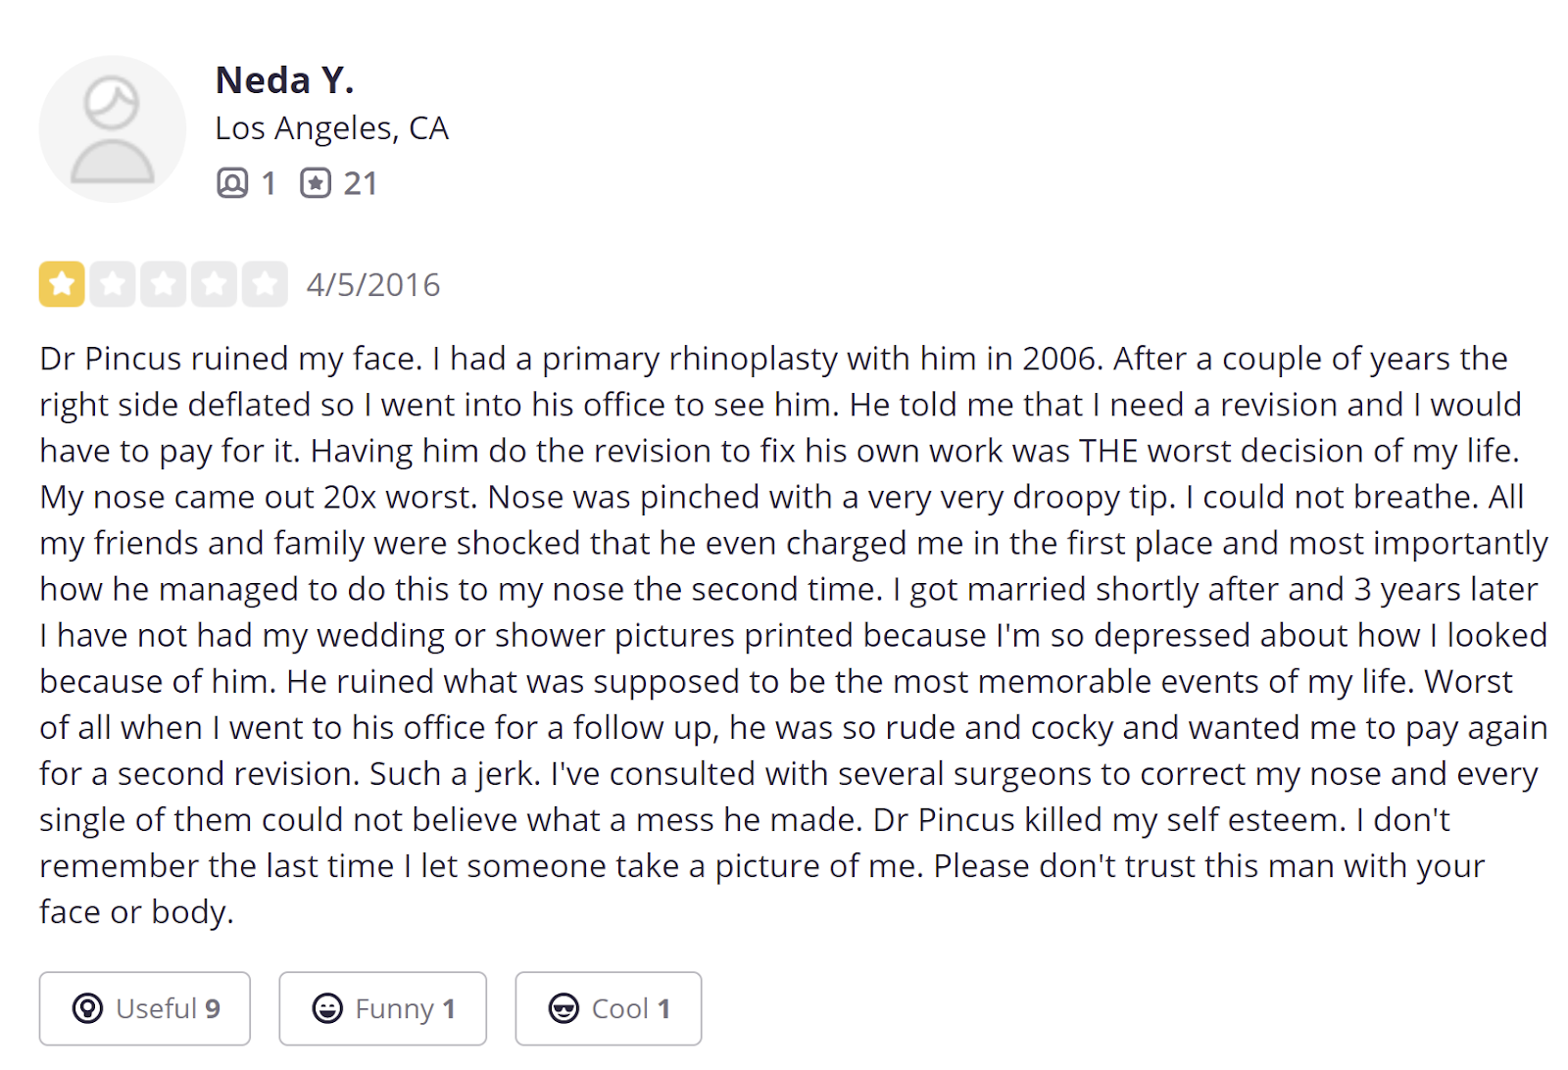Click the reviews star badge icon beside 21
This screenshot has width=1568, height=1070.
[x=316, y=183]
